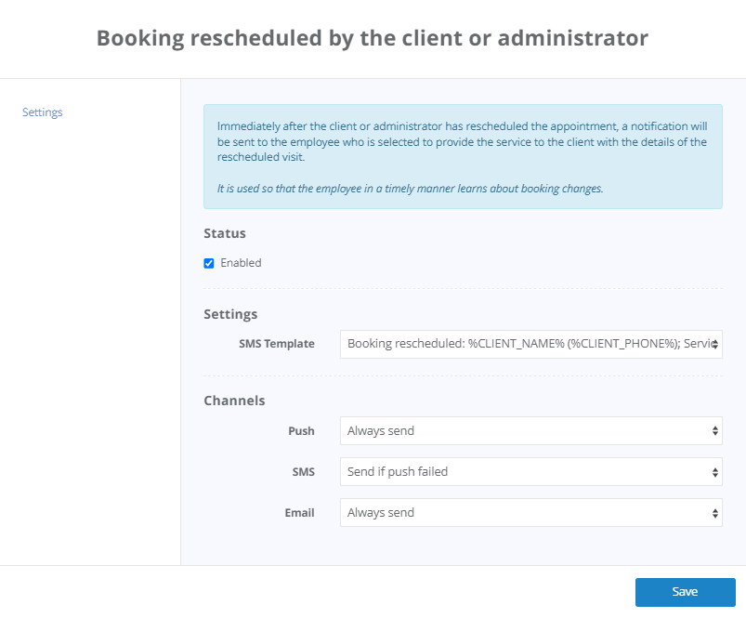This screenshot has width=746, height=618.
Task: Click the arrows icon on Email select
Action: click(714, 513)
